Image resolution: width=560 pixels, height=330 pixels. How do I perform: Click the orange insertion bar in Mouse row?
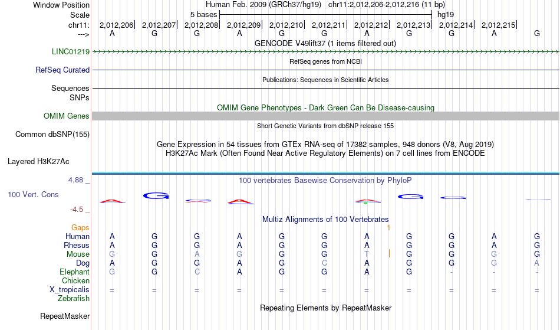(389, 253)
